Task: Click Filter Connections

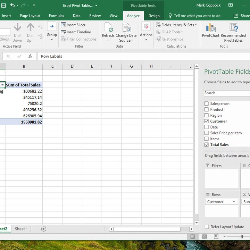Action: click(x=78, y=39)
